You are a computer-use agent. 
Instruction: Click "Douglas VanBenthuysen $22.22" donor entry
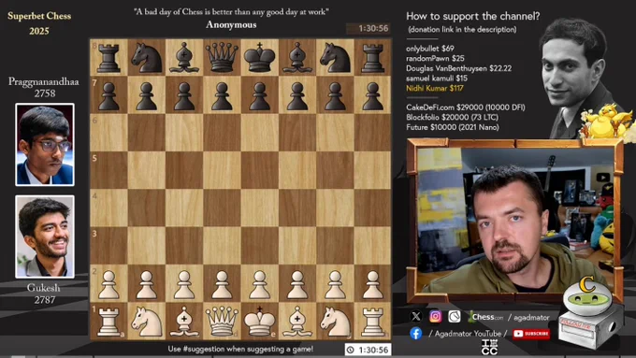coord(458,68)
